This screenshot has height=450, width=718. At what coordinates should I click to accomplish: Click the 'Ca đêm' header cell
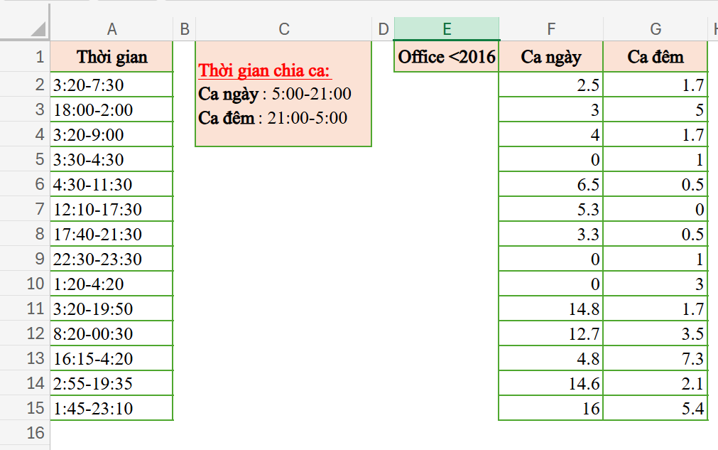[x=656, y=57]
